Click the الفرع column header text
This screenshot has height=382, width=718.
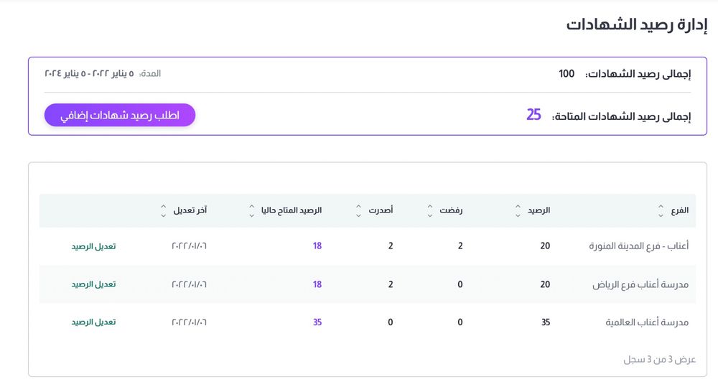680,210
